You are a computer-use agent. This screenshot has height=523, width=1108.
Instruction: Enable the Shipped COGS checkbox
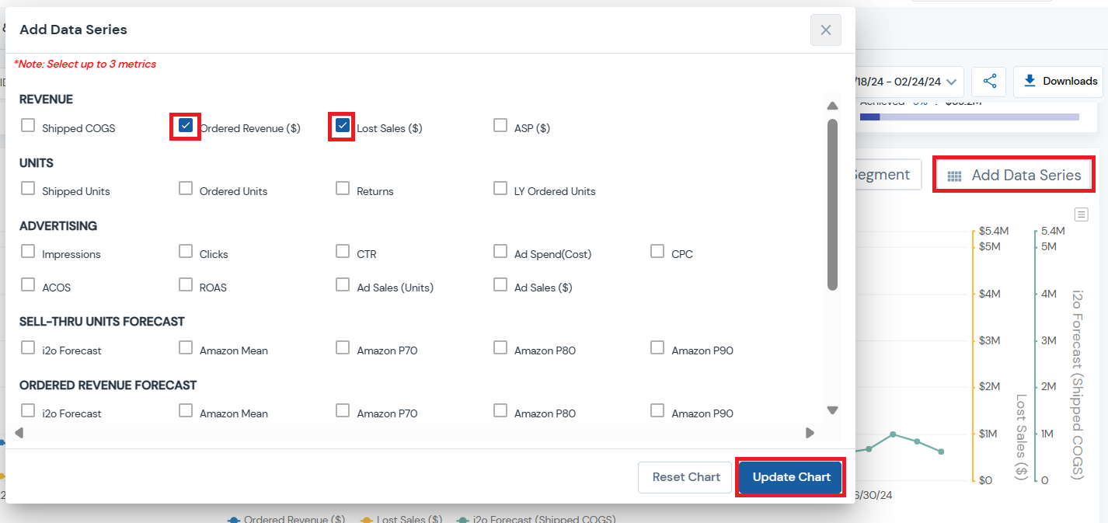pos(28,126)
